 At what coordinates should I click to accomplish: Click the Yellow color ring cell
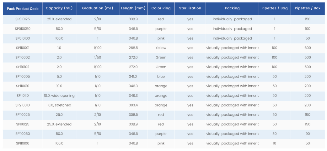(161, 48)
